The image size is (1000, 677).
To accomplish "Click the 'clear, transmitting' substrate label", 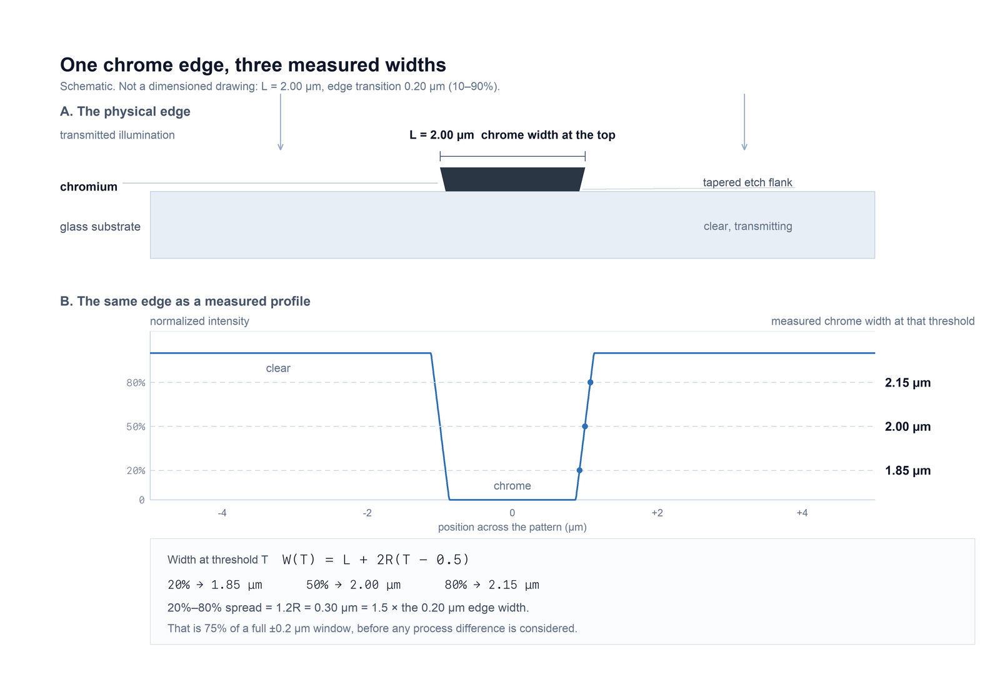I will click(748, 226).
